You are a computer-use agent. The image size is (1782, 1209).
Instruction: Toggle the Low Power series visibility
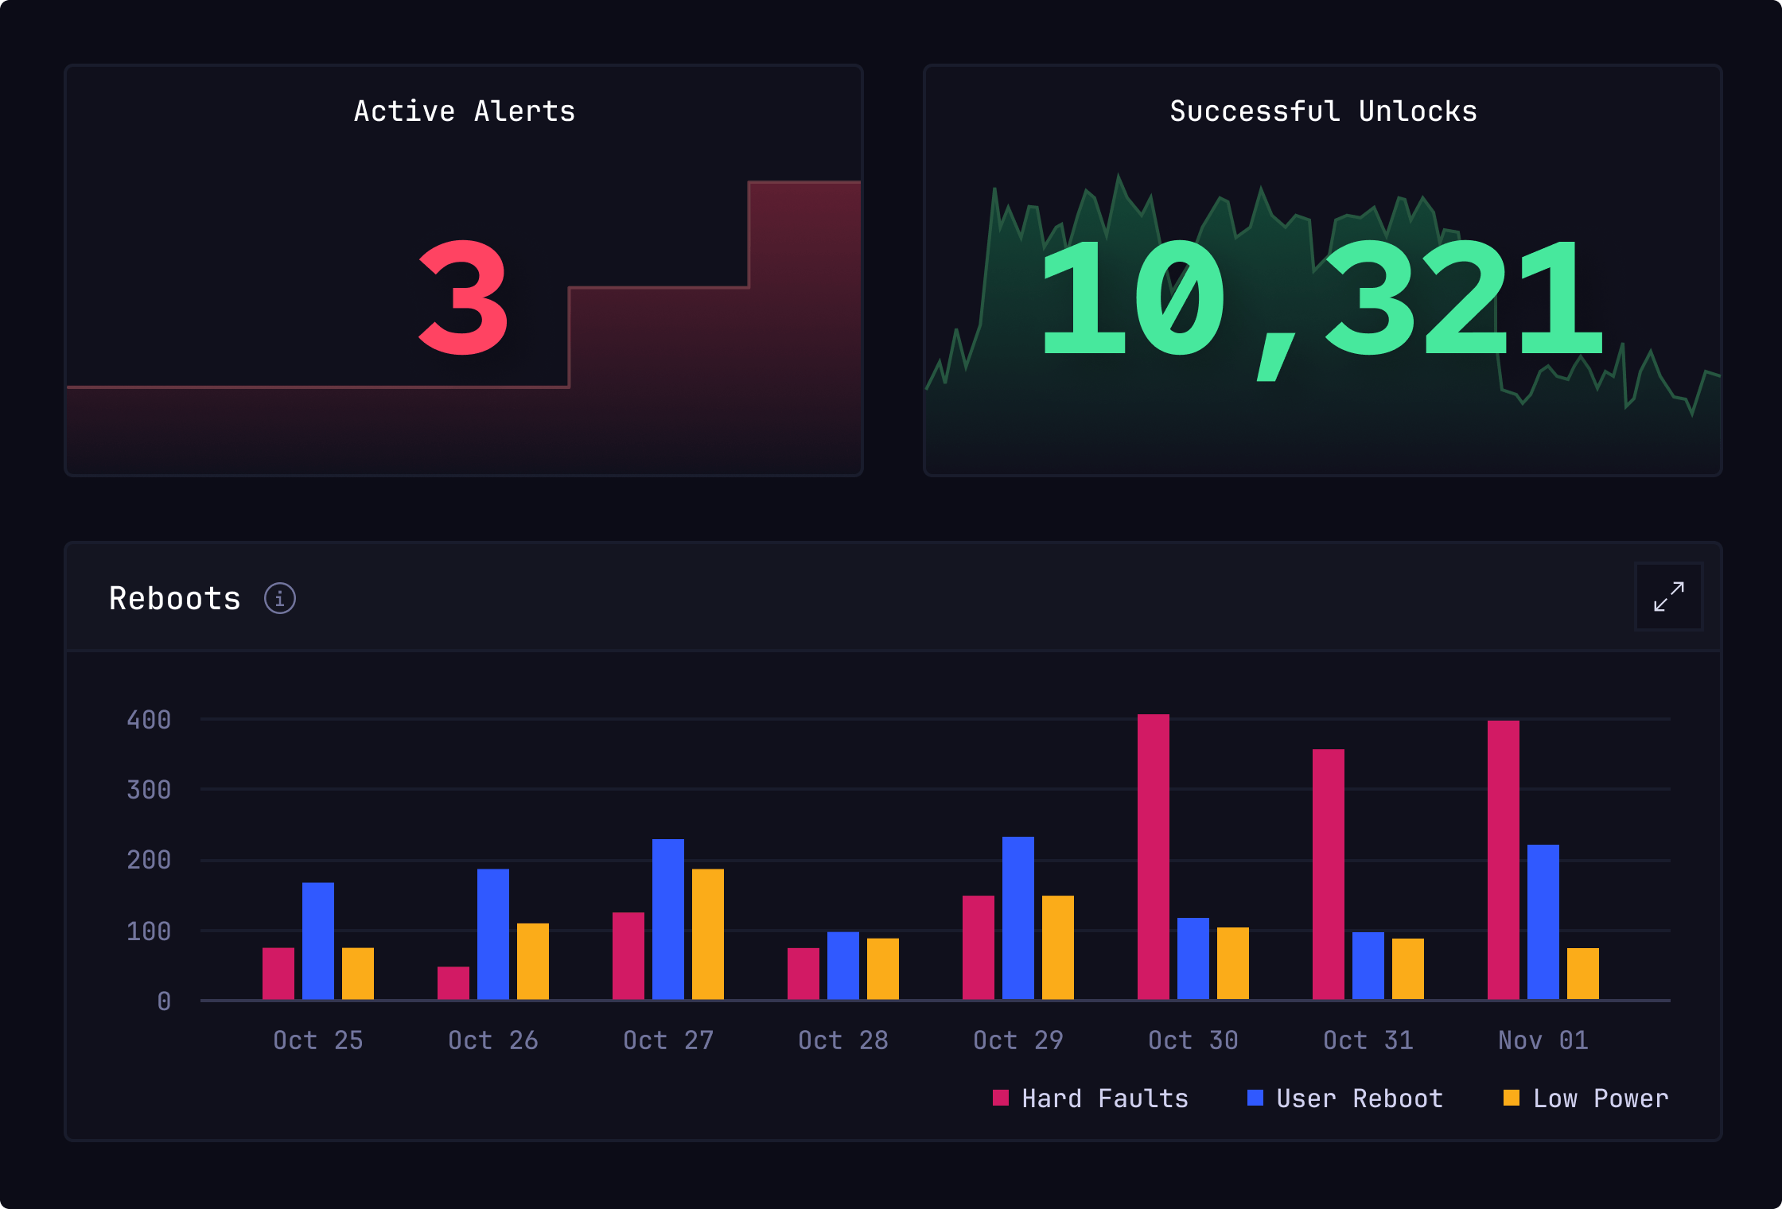coord(1602,1098)
